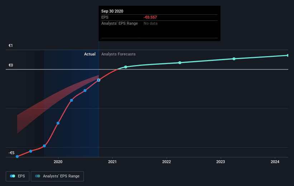Click the "Analysts' EPS Range" label in tooltip
The width and height of the screenshot is (294, 186).
[120, 23]
